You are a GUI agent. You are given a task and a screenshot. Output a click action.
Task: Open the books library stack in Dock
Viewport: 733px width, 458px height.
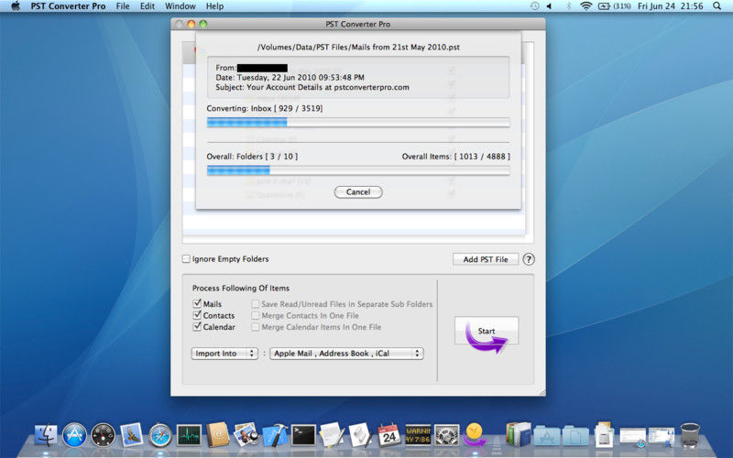point(519,435)
